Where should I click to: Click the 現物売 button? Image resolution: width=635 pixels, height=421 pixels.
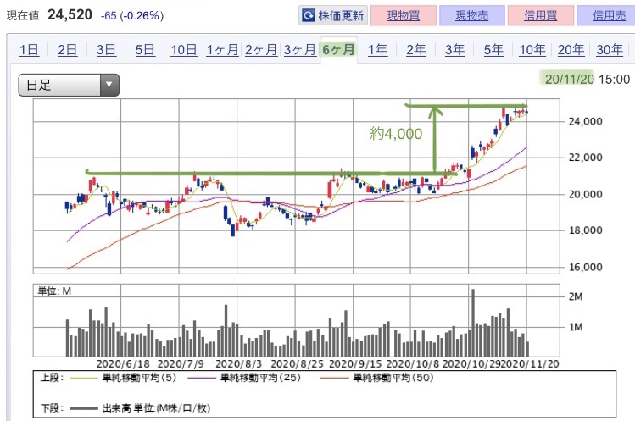coord(471,15)
